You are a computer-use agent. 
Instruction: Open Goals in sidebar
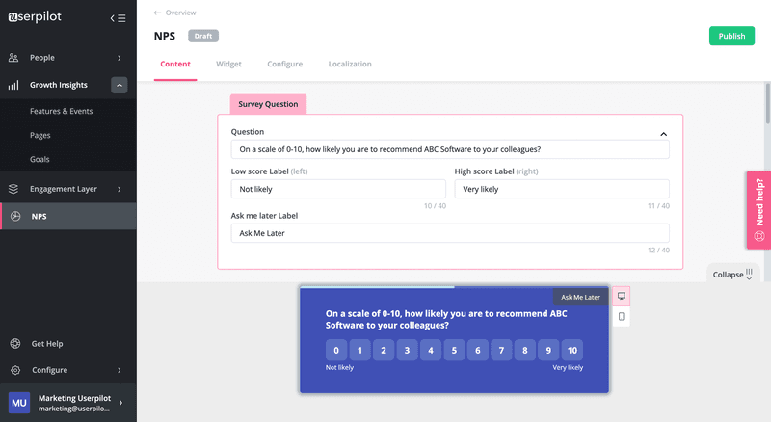click(x=40, y=159)
